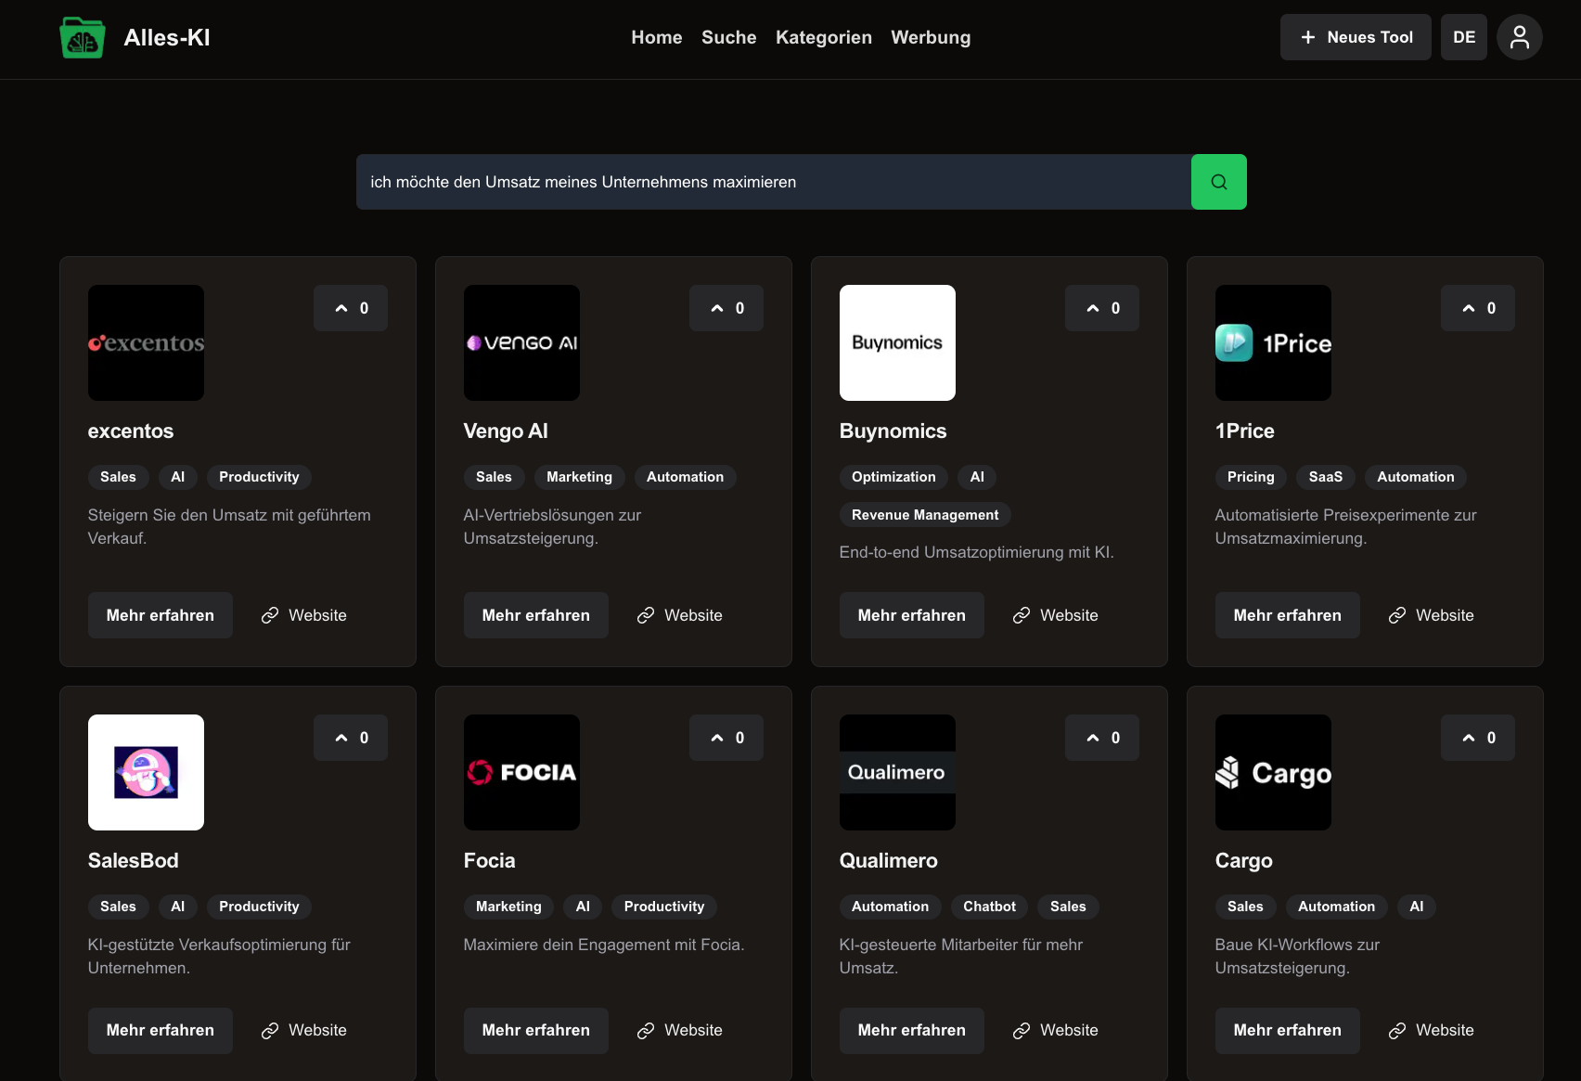Open the Qualimero Website link
Image resolution: width=1581 pixels, height=1081 pixels.
1055,1030
